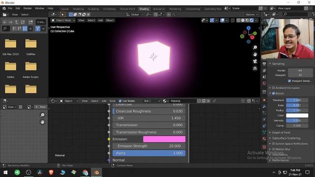Viewport: 315px width, 177px height.
Task: Select solid viewport shading icon
Action: 243,20
